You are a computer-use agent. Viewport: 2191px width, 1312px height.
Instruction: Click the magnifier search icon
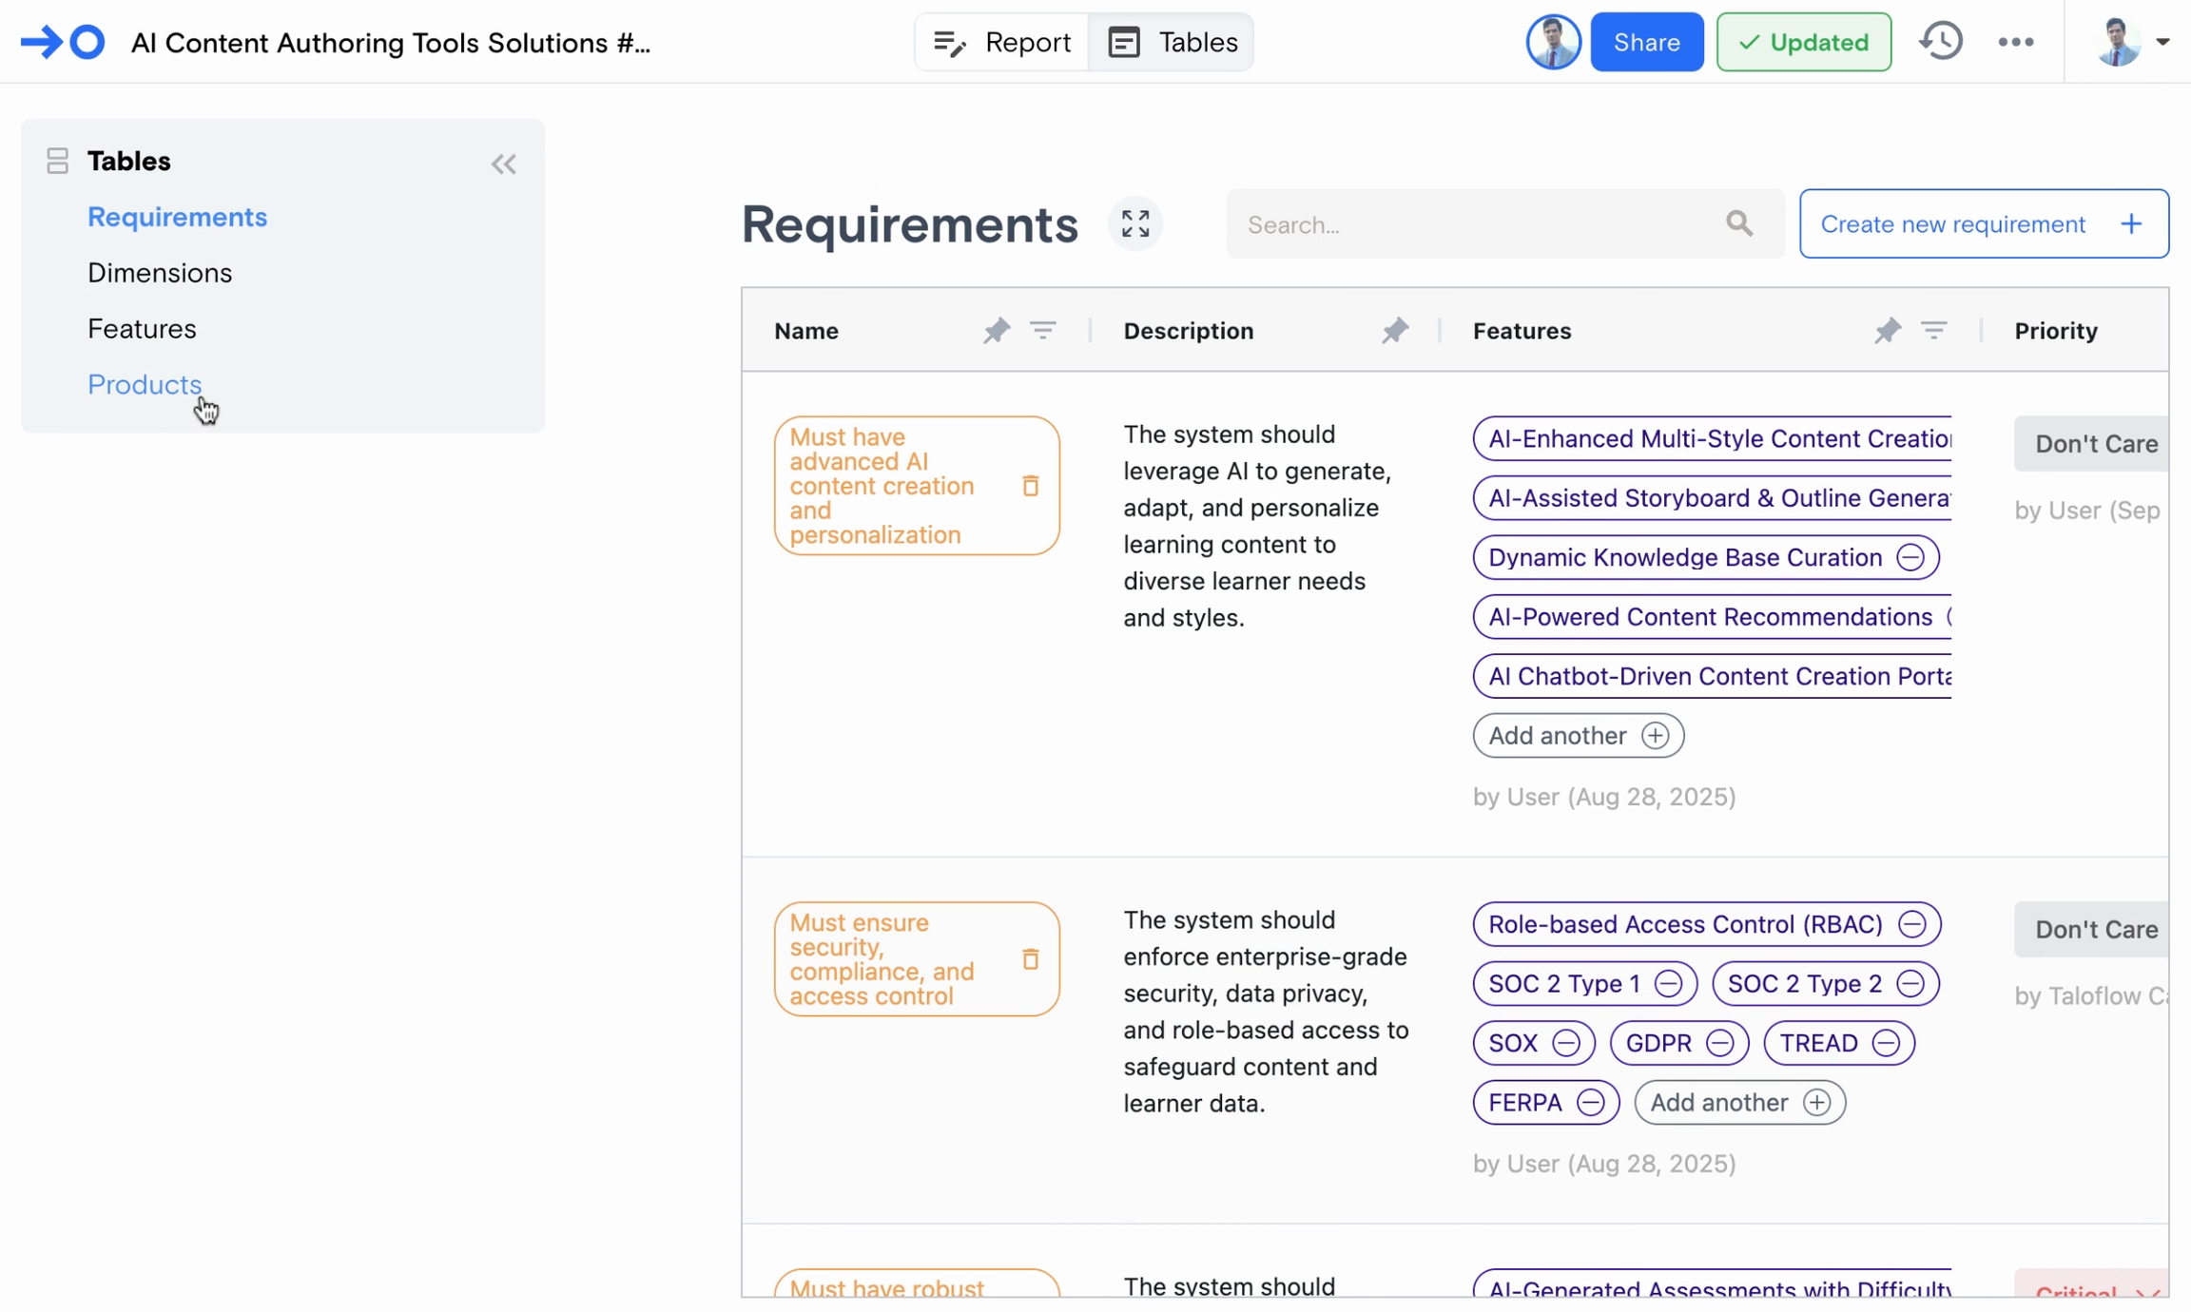coord(1739,223)
